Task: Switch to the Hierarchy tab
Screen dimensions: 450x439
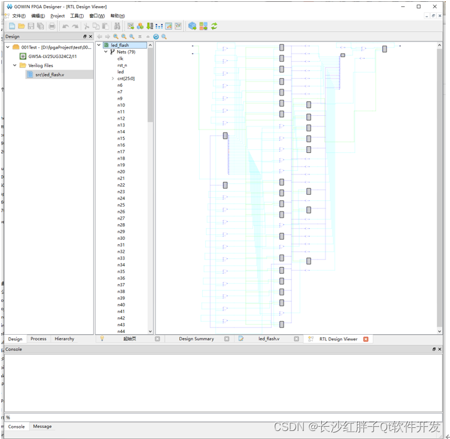Action: pos(64,338)
